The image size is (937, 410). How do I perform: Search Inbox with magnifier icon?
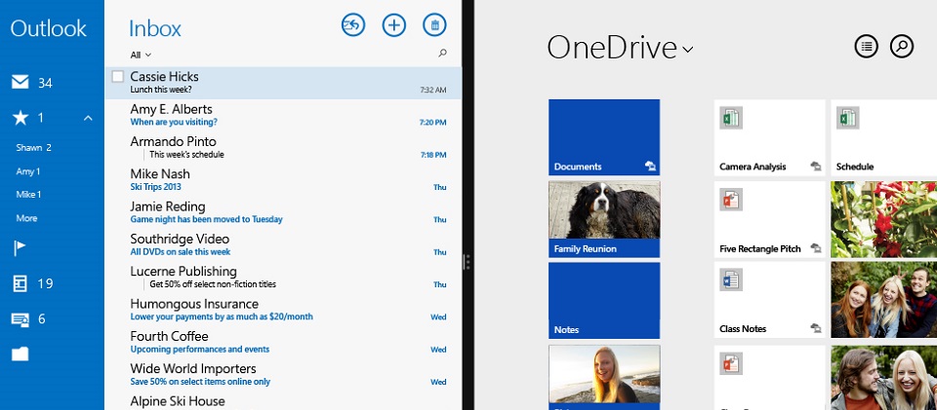click(x=442, y=54)
